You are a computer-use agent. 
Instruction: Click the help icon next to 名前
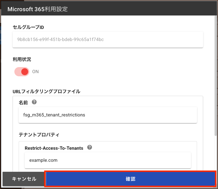[34, 102]
